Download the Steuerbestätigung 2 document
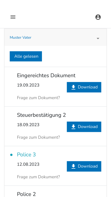111x197 pixels. click(84, 127)
